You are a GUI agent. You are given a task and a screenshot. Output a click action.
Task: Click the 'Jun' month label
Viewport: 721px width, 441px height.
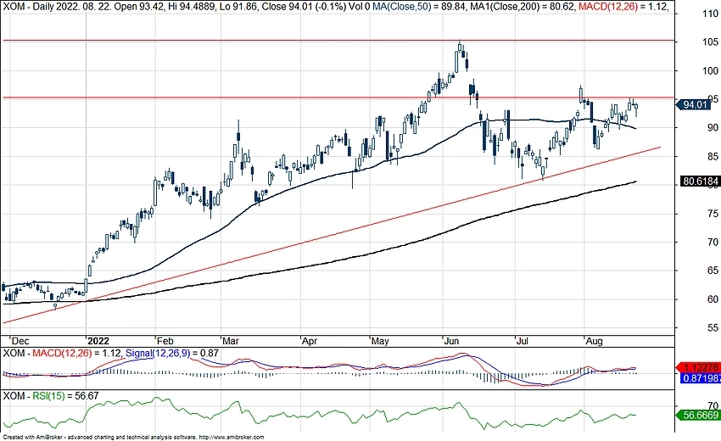point(451,341)
